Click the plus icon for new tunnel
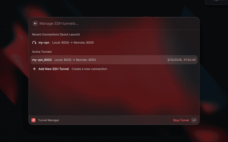Screen dimensions: 228x142 [x=34, y=69]
